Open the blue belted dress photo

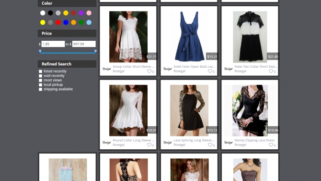(x=189, y=37)
